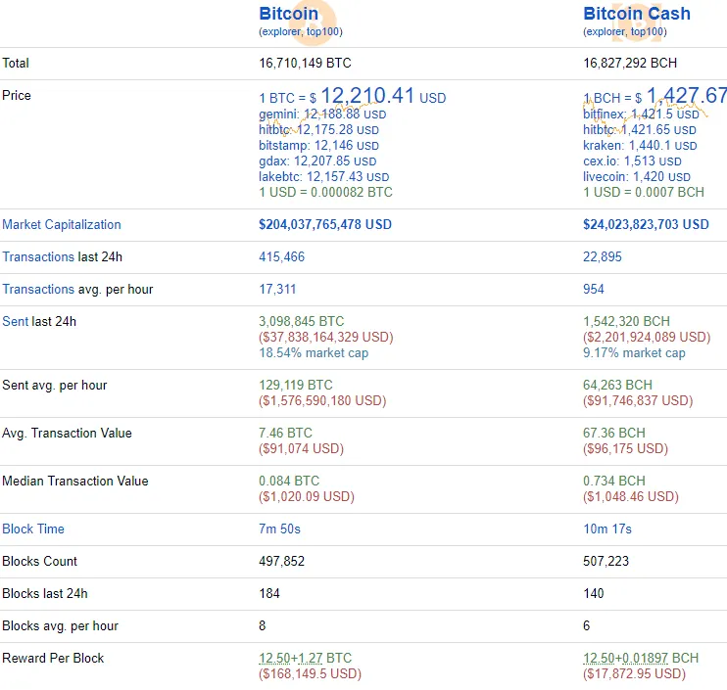Click the Bitcoin Cash price 1,427.67

(x=654, y=96)
